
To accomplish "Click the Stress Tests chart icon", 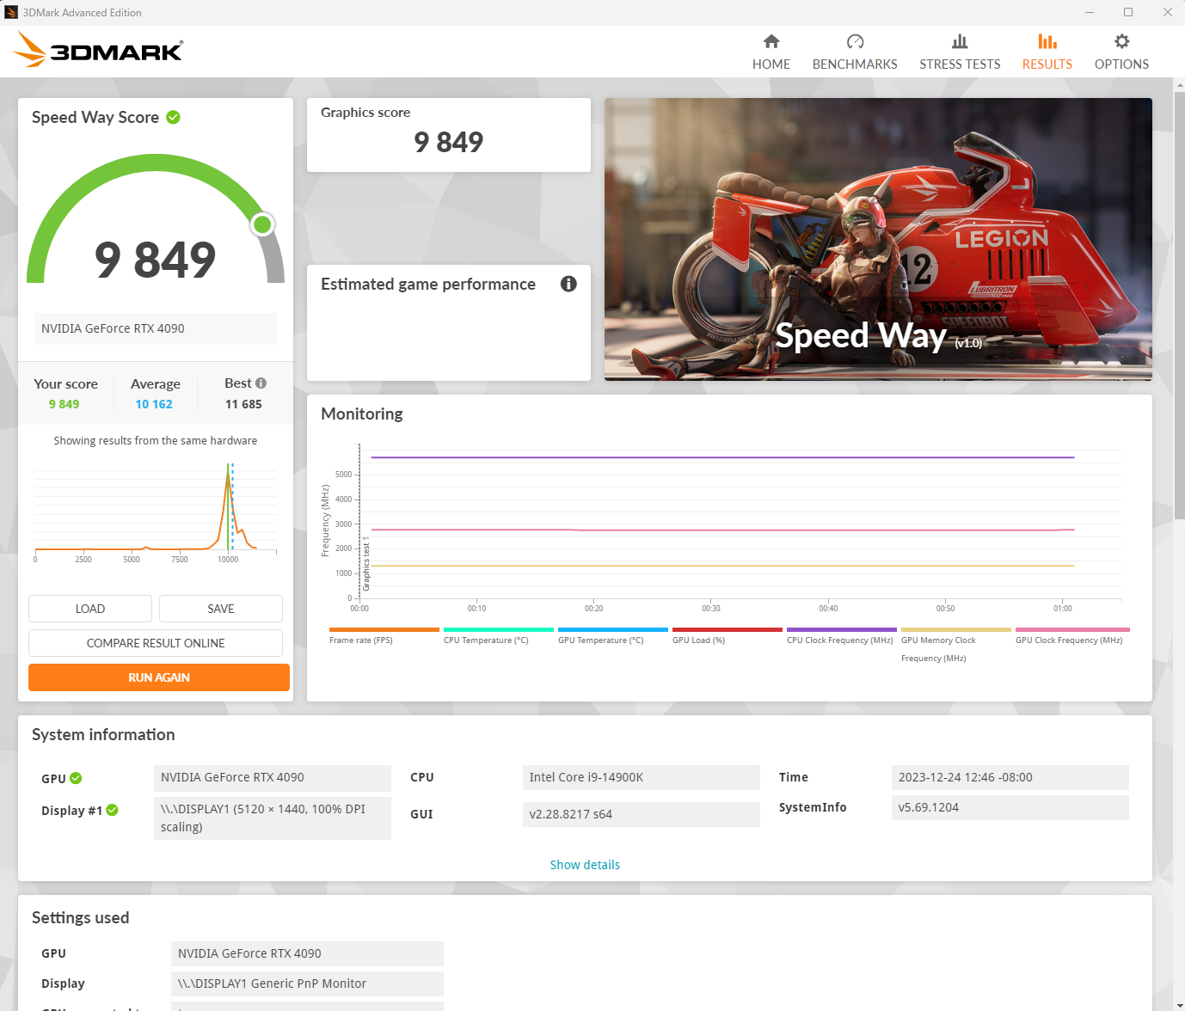I will [960, 41].
